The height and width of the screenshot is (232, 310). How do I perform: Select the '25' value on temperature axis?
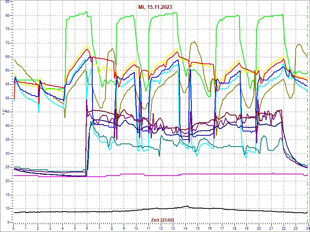(7, 167)
